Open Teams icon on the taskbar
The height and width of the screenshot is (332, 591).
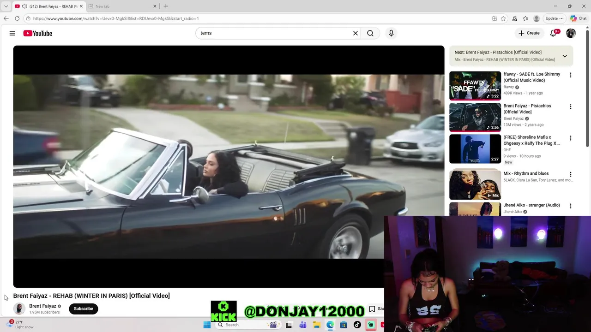(x=302, y=325)
